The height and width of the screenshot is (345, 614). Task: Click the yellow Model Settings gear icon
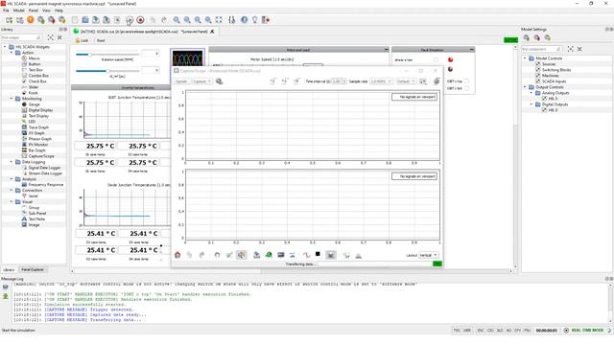coord(548,38)
